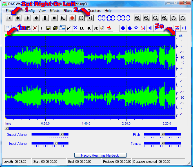The image size is (193, 167).
Task: Click the speaker sound icon
Action: (x=103, y=28)
